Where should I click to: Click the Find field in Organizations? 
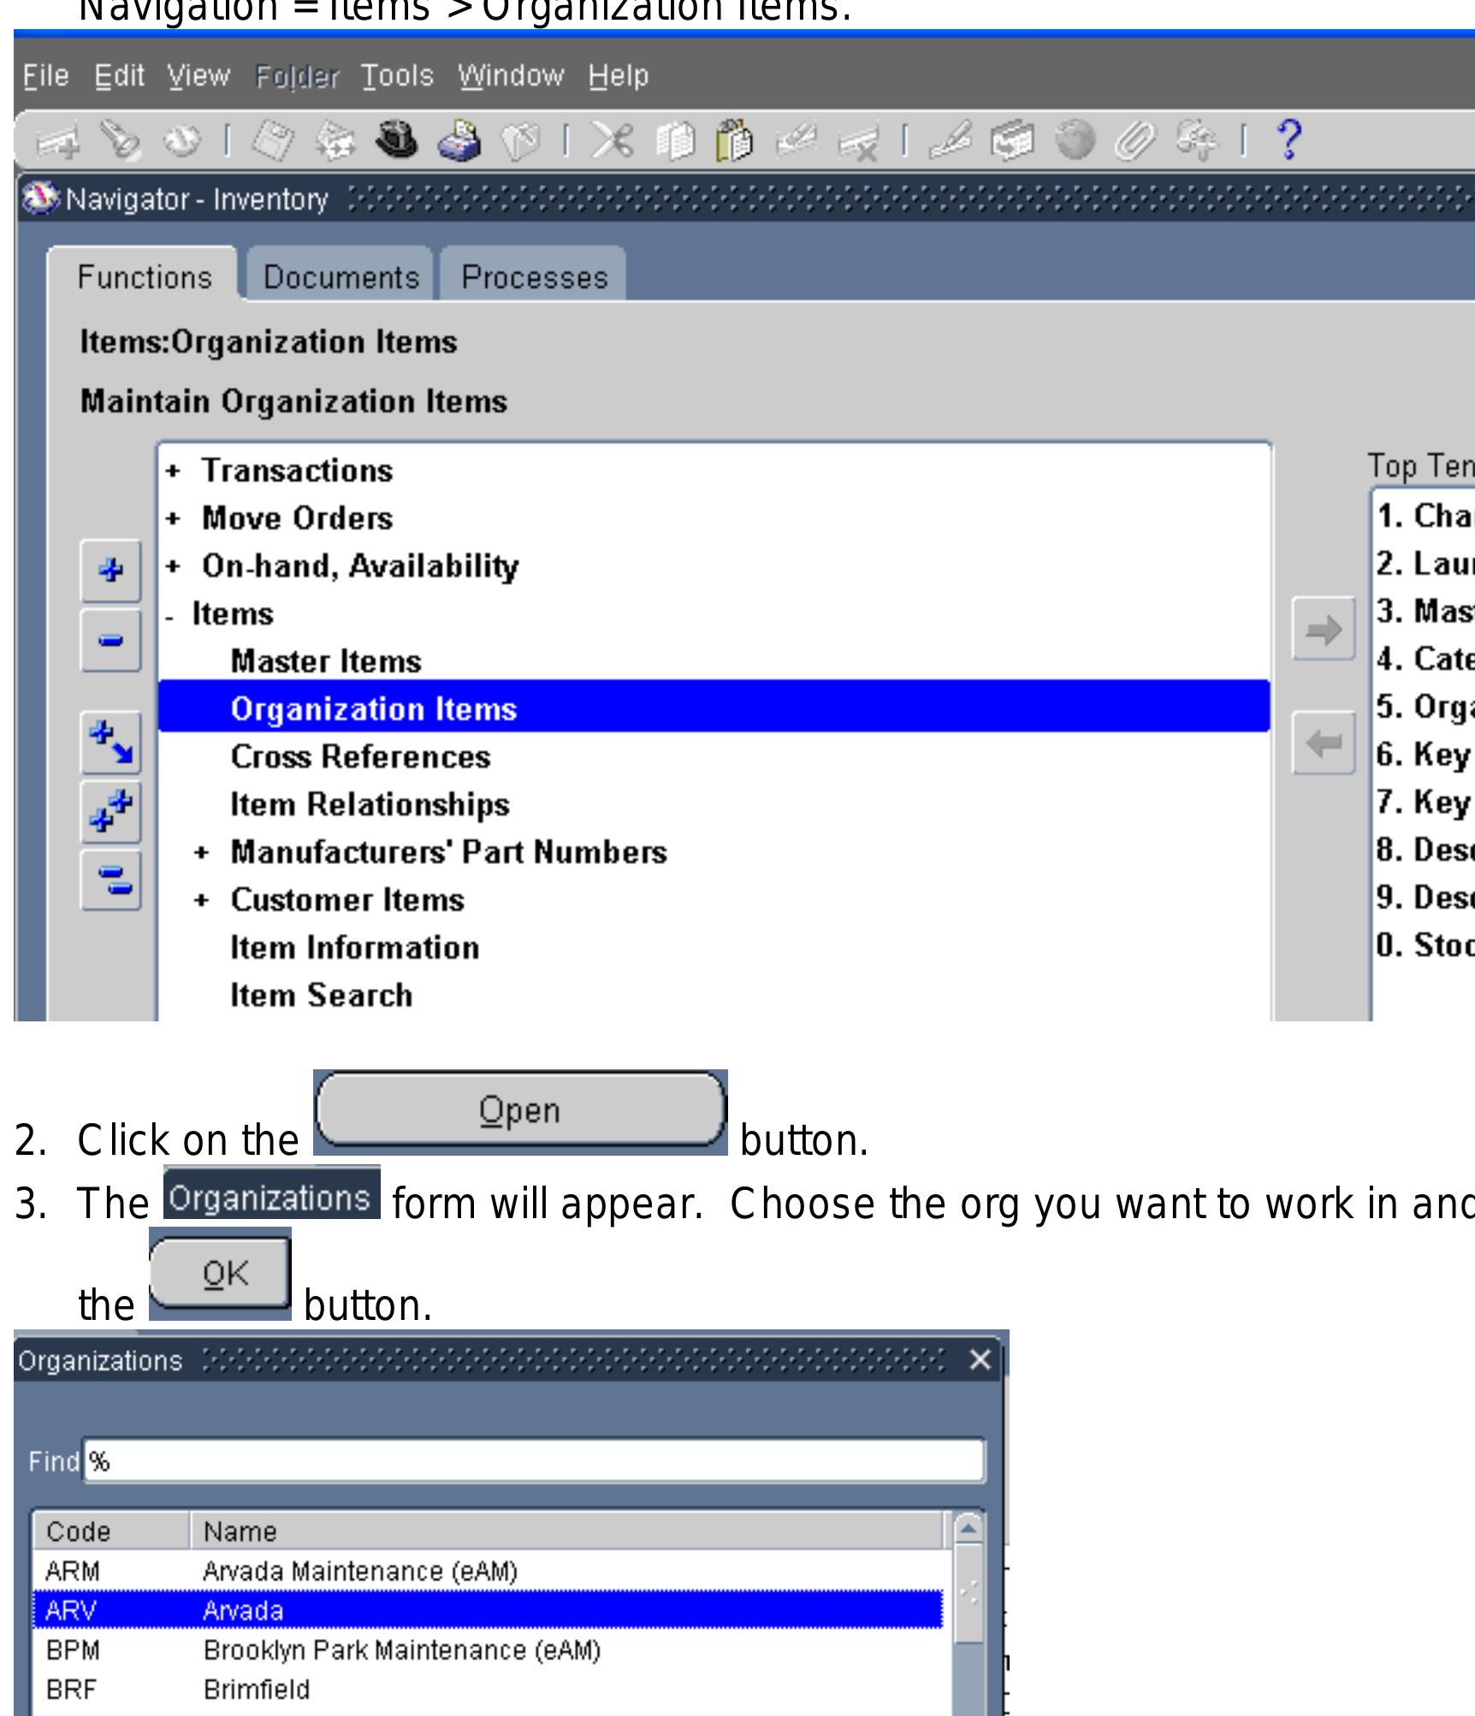point(534,1461)
